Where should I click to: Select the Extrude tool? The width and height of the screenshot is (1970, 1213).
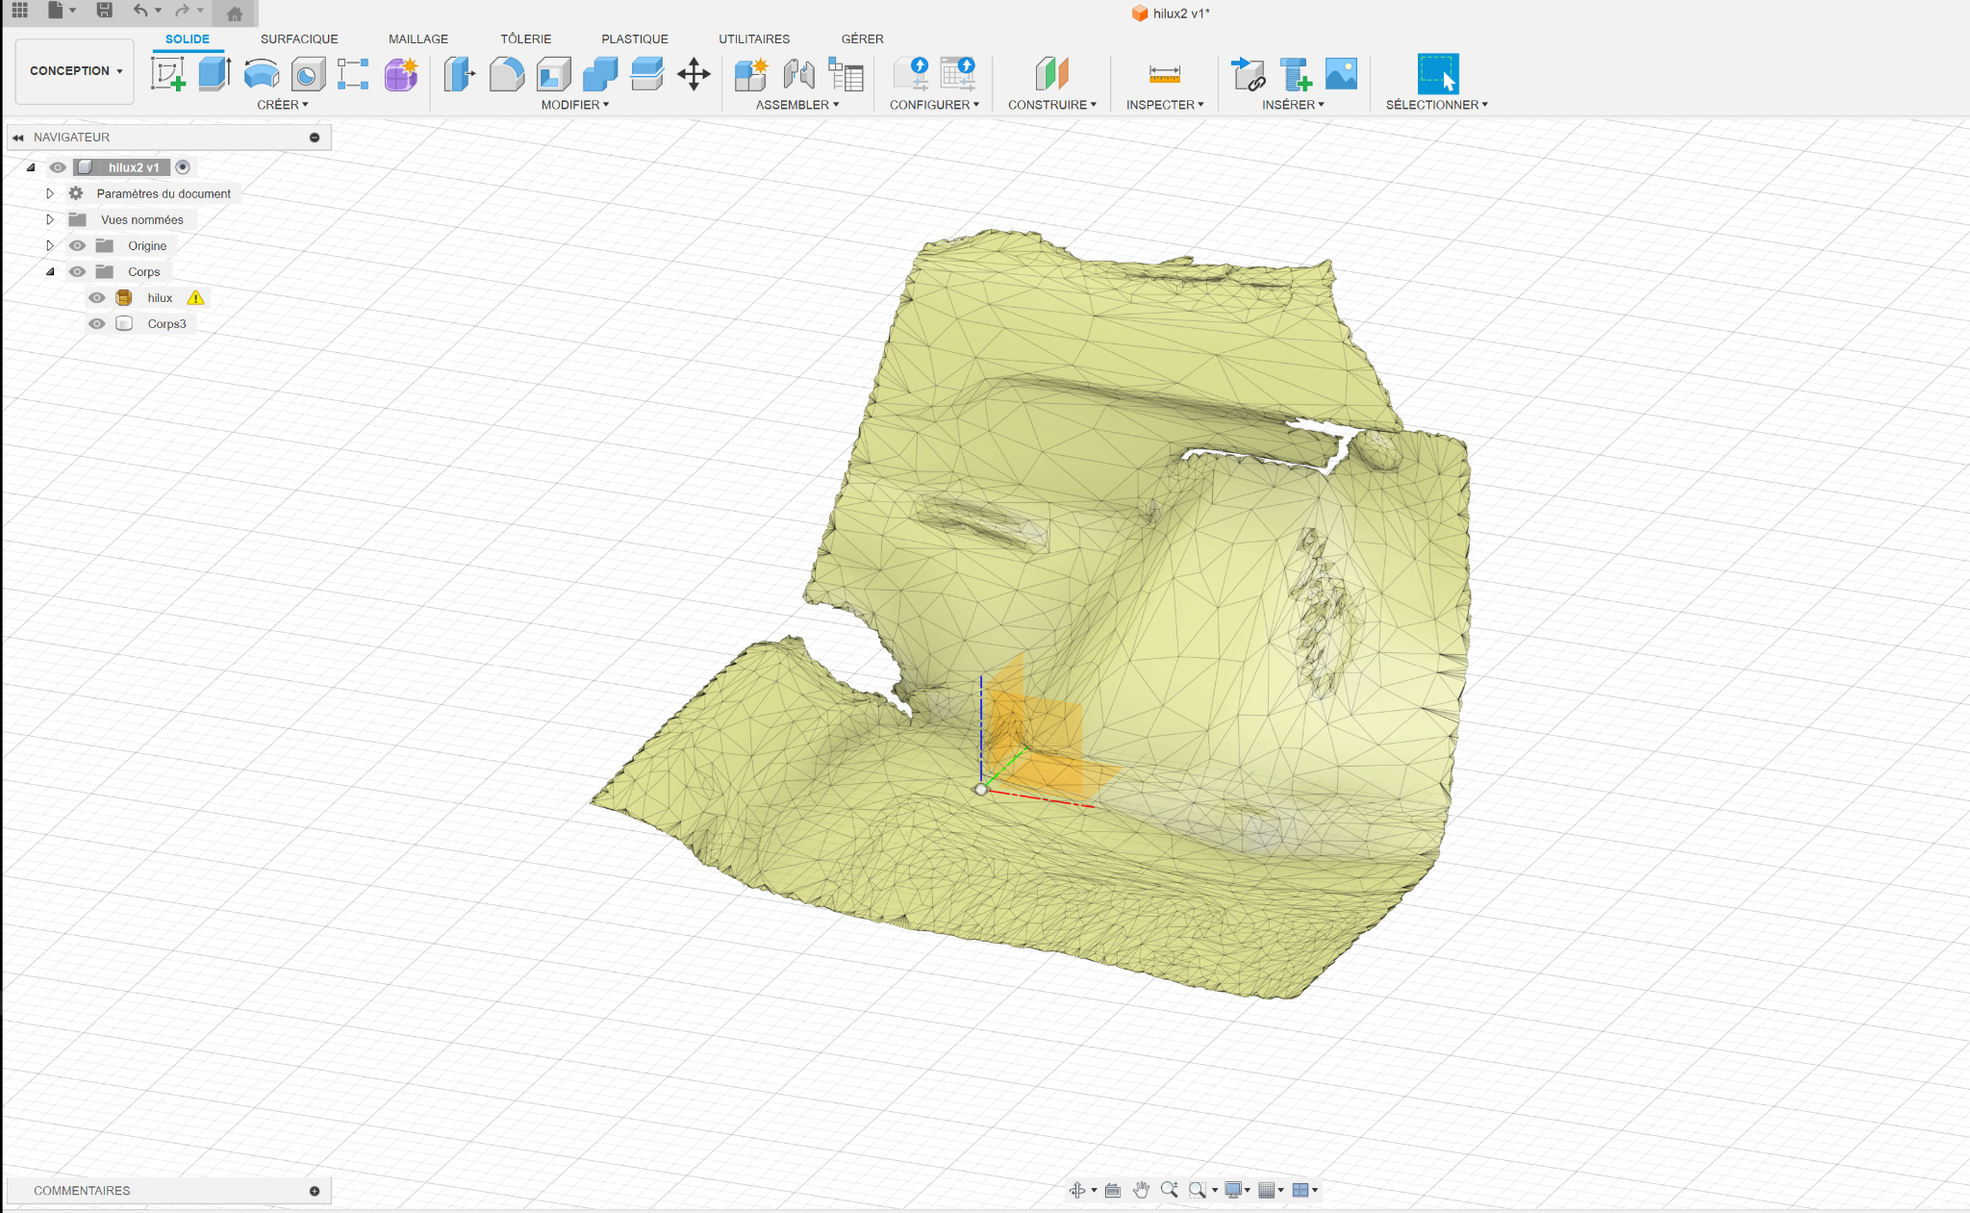[215, 74]
